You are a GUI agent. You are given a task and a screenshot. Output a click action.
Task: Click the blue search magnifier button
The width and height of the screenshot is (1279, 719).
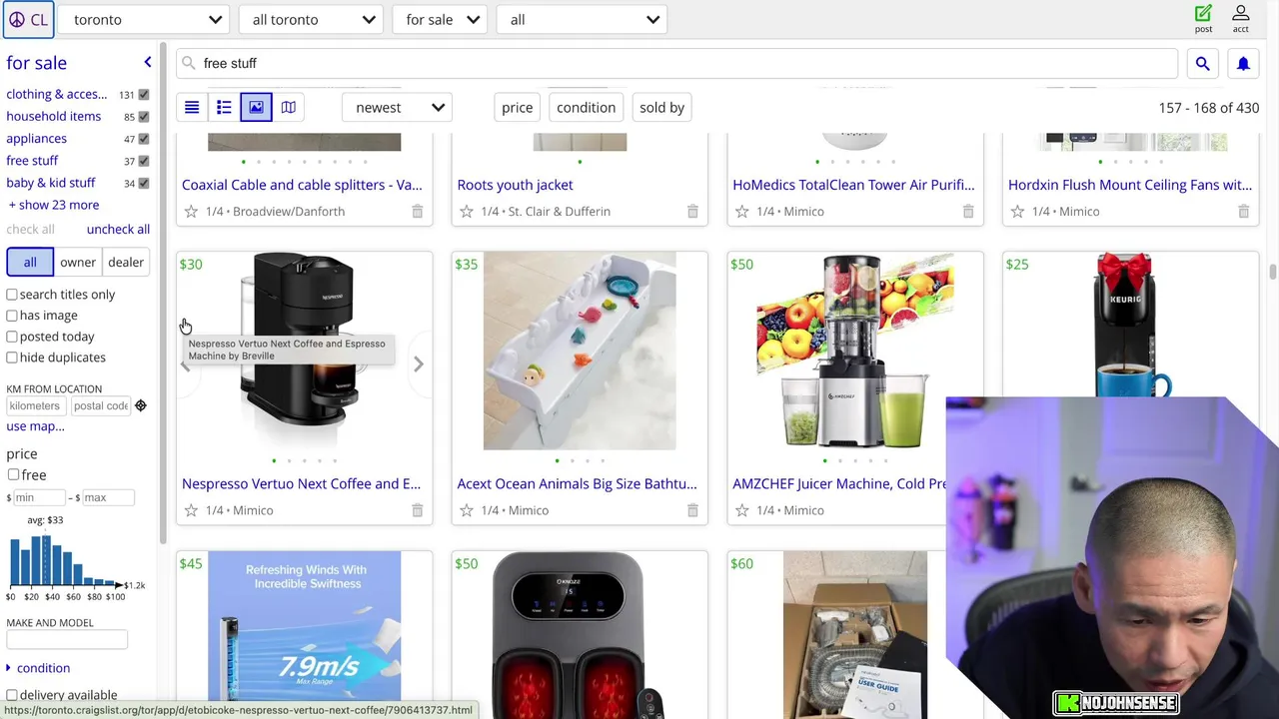coord(1202,63)
